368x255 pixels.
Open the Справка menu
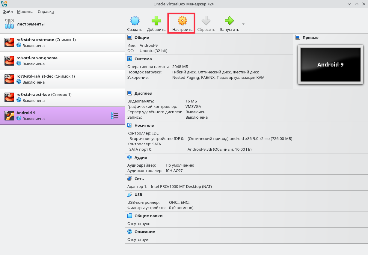point(46,12)
